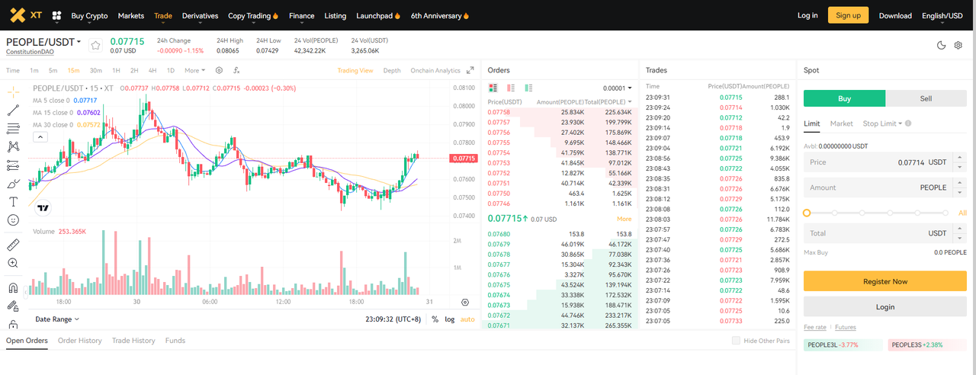Open chart settings hexagon icon in toolbar
Image resolution: width=976 pixels, height=375 pixels.
[x=219, y=70]
